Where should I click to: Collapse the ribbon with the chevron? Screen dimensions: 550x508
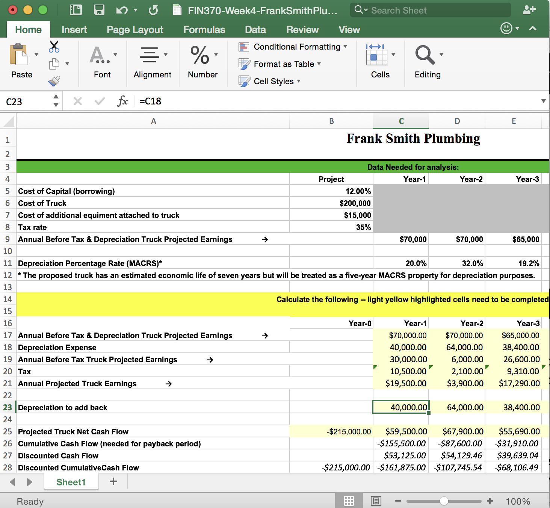click(x=533, y=28)
